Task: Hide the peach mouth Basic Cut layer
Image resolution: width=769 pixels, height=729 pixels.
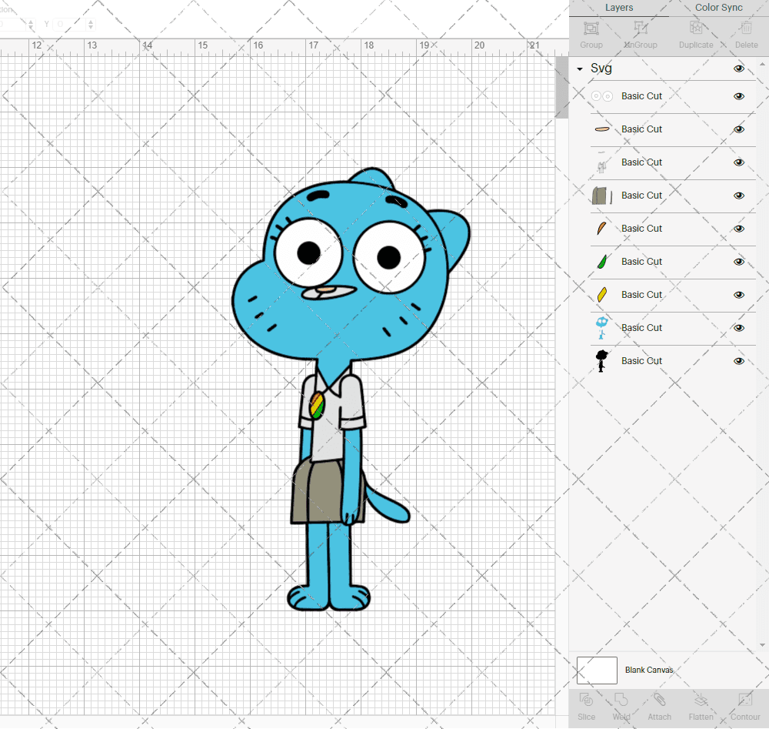Action: coord(738,129)
